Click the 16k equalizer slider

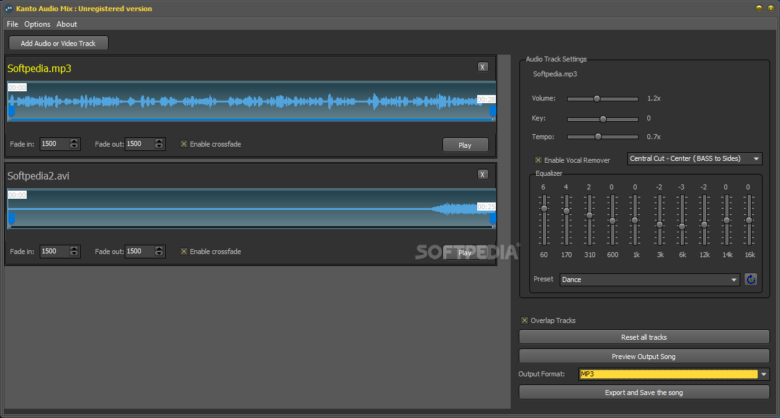748,220
